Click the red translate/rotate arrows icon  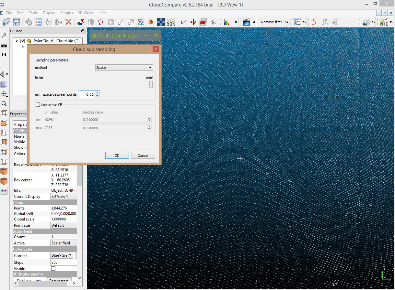[x=193, y=22]
